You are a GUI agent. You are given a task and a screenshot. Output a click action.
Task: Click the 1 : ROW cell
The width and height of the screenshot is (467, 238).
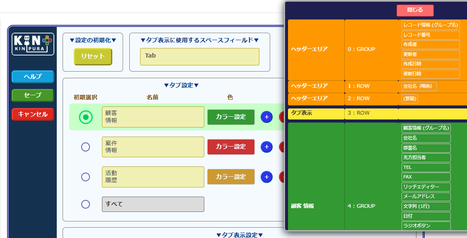pos(371,86)
